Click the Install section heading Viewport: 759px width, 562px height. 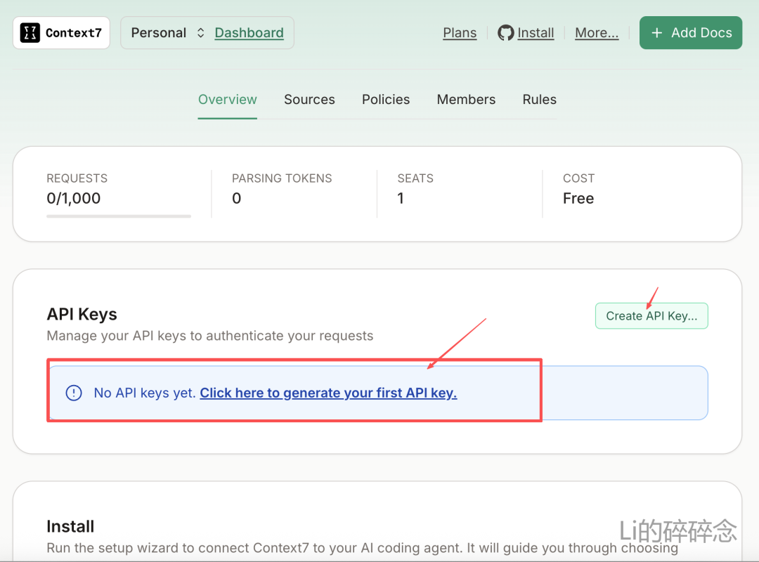click(x=70, y=526)
